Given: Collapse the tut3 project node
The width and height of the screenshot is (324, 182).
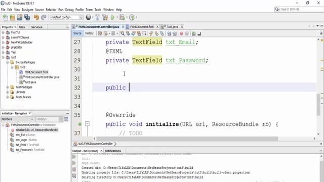Looking at the screenshot, I should (3, 57).
